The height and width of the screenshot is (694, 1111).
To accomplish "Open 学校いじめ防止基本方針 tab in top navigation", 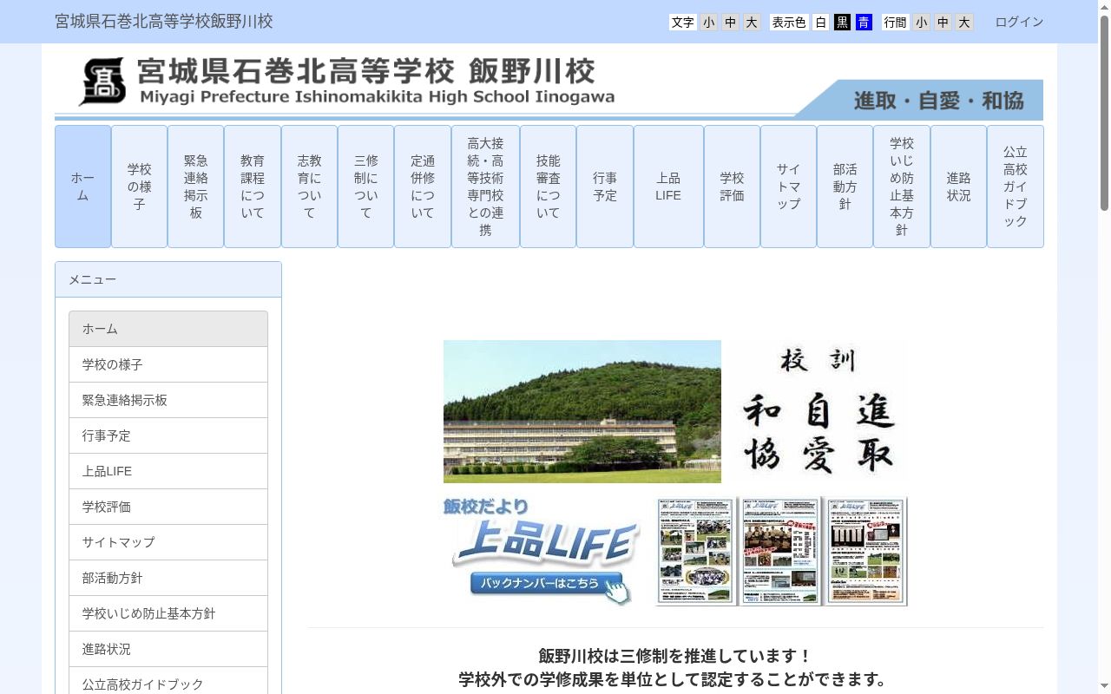I will coord(902,187).
